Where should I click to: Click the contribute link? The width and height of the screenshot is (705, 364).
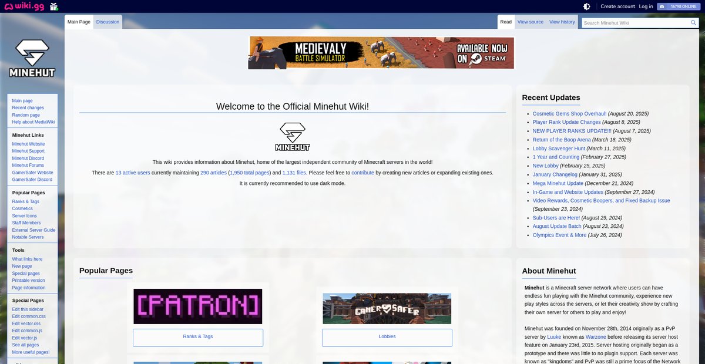(x=362, y=173)
